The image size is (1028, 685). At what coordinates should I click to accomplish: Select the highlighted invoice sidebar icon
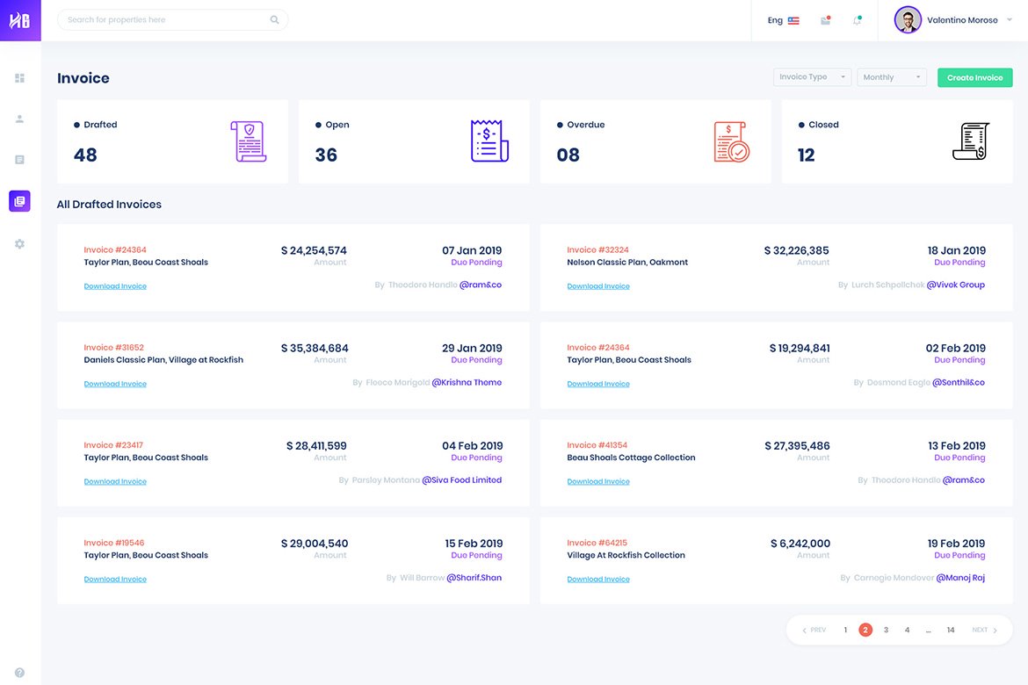pos(19,201)
